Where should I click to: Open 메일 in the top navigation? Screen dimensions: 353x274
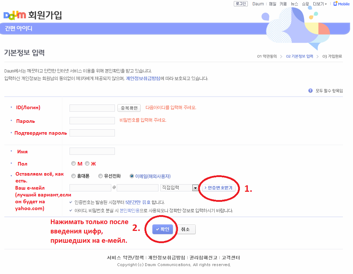point(273,4)
